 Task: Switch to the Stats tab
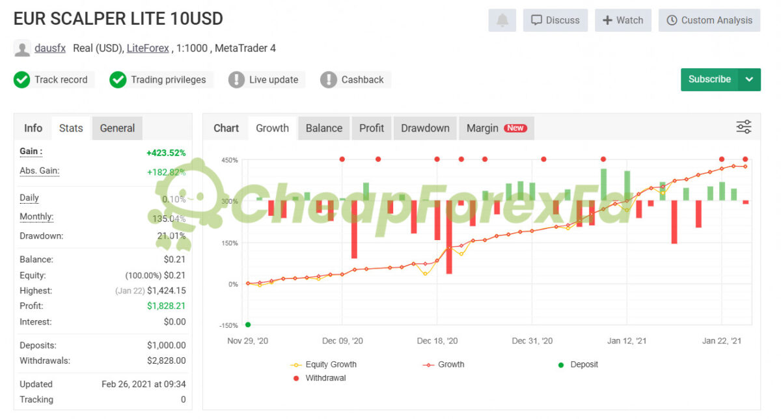coord(71,128)
